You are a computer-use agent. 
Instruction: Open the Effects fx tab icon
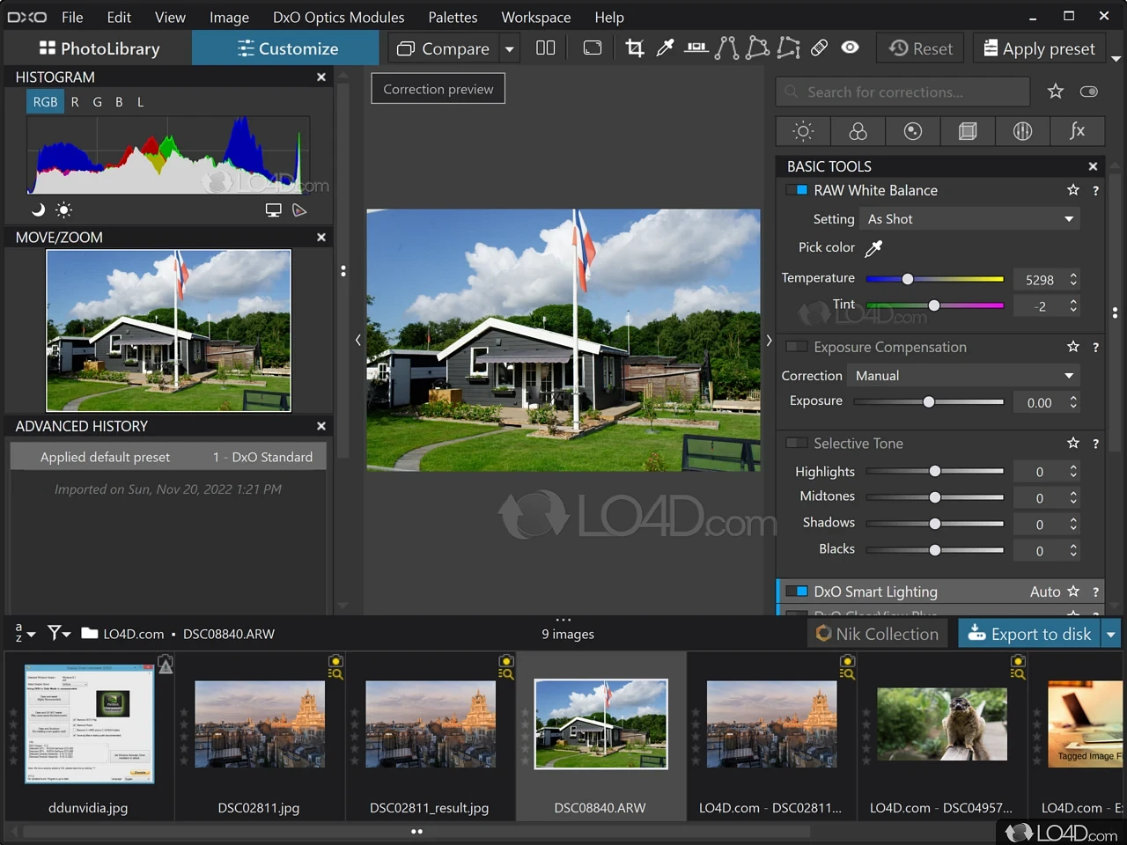click(1077, 131)
